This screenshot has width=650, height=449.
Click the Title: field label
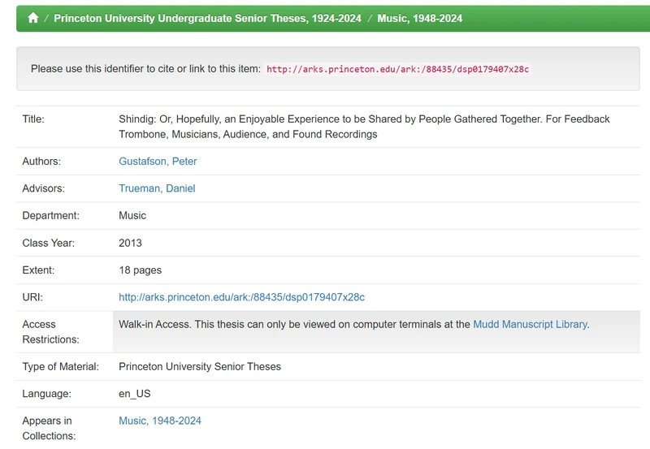33,119
